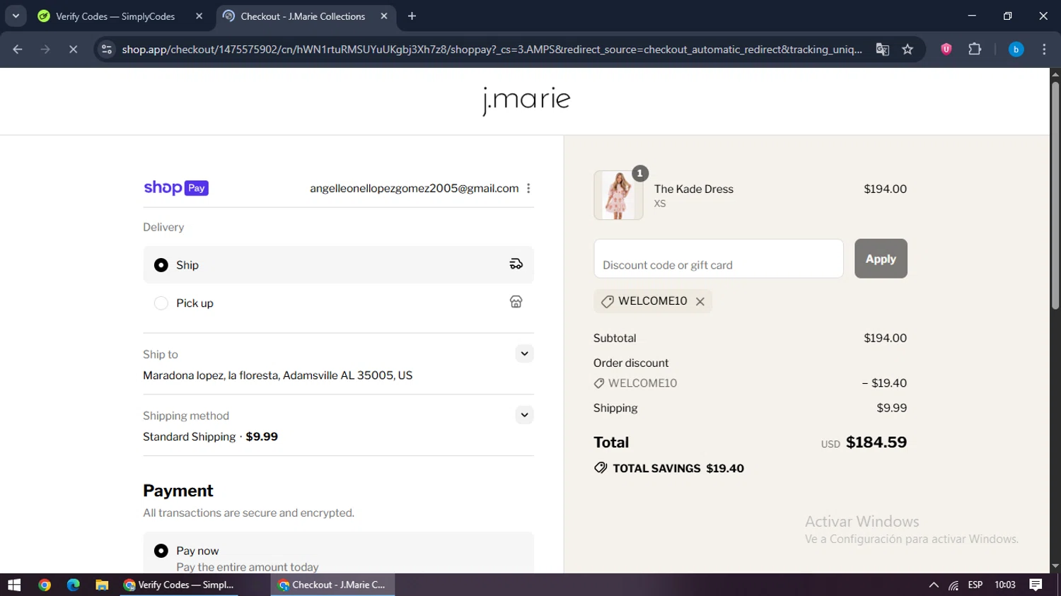
Task: Click the scrollbar down arrow
Action: [x=1055, y=566]
